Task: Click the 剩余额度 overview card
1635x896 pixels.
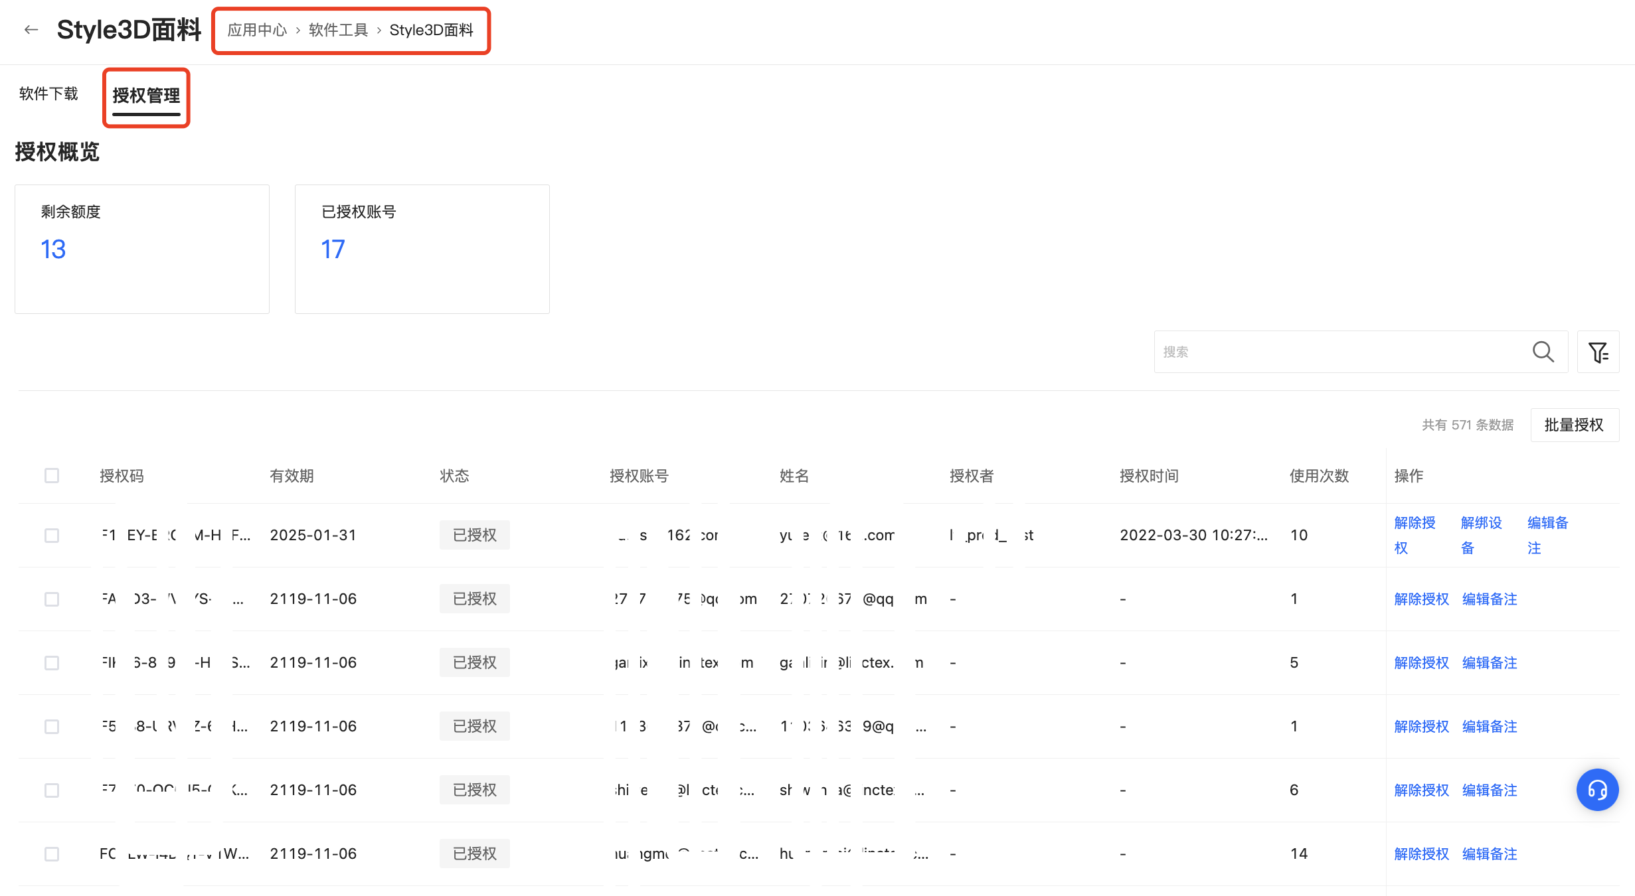Action: click(142, 249)
